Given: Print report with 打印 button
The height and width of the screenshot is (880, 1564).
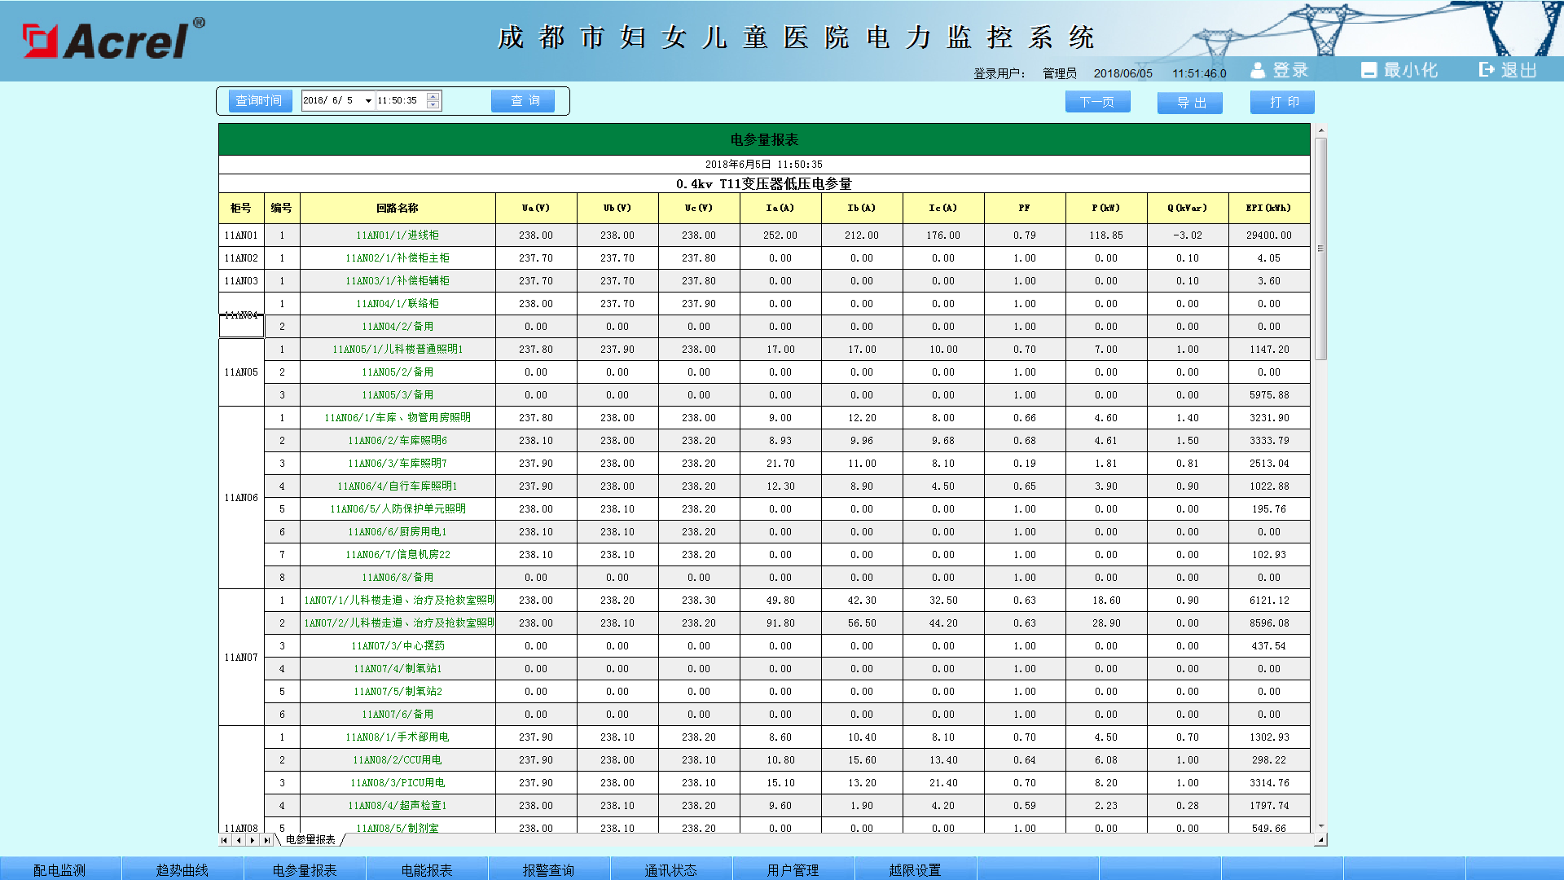Looking at the screenshot, I should 1283,102.
